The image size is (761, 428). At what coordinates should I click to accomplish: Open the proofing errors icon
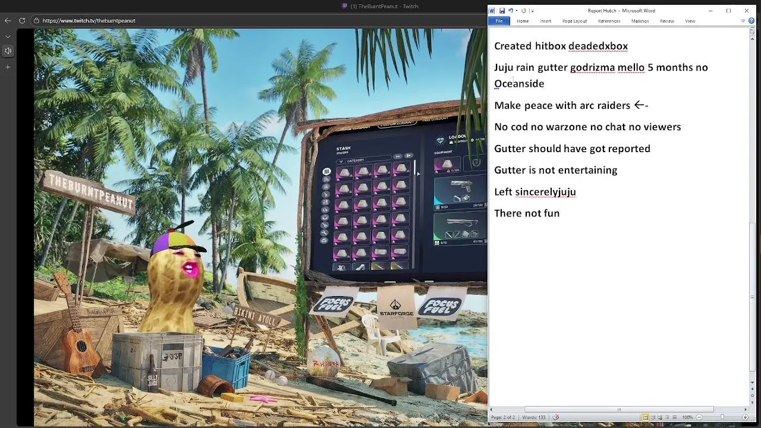point(556,417)
